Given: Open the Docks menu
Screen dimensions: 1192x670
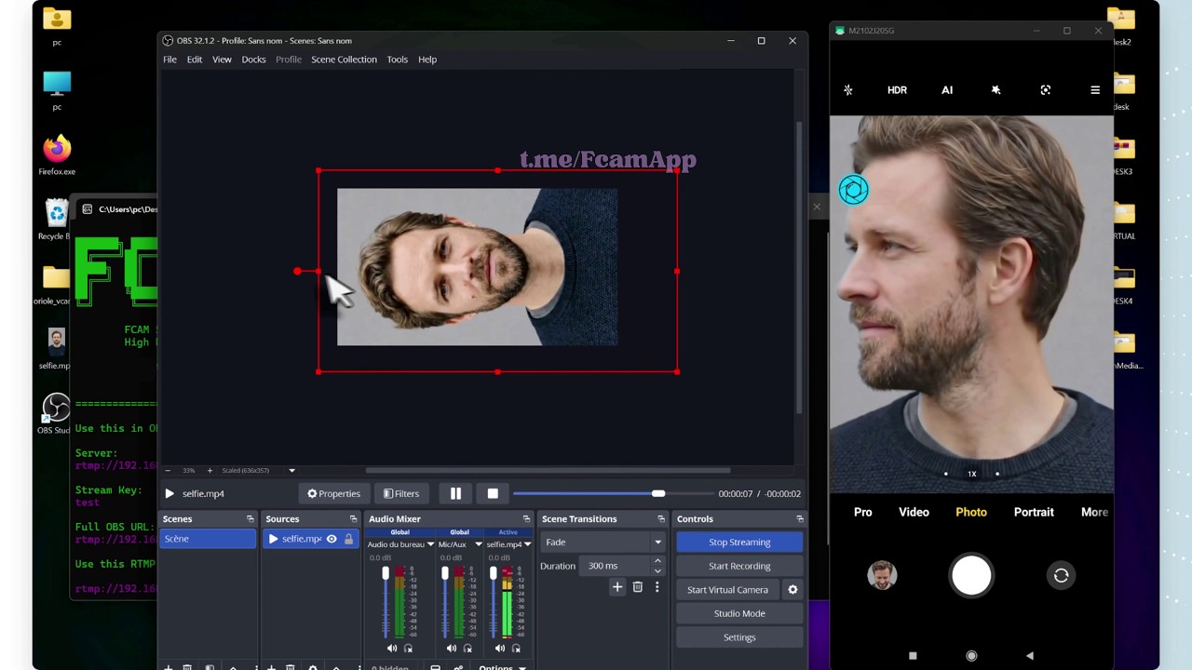Looking at the screenshot, I should tap(253, 60).
